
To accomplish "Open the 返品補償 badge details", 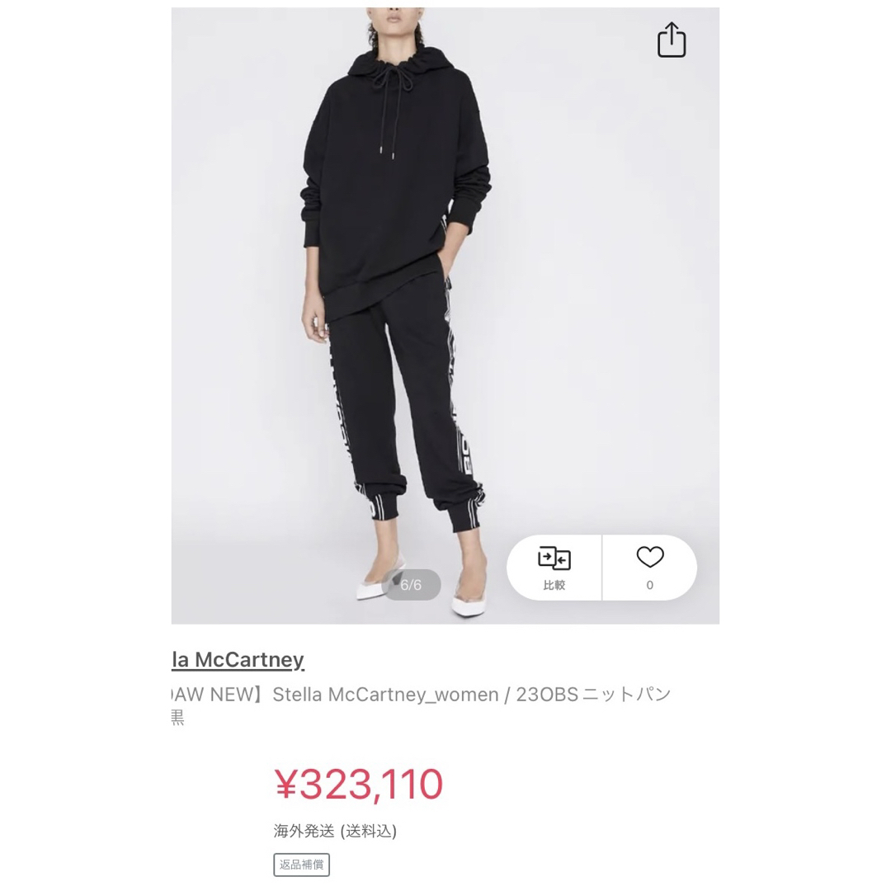I will (x=301, y=865).
